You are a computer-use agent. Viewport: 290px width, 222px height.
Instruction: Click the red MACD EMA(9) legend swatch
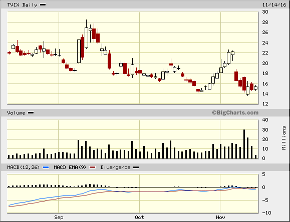pyautogui.click(x=93, y=167)
